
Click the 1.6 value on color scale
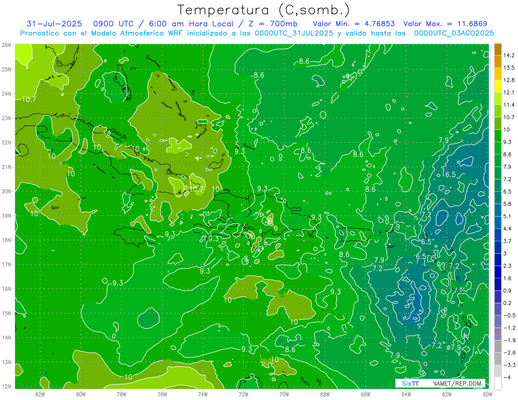[507, 278]
